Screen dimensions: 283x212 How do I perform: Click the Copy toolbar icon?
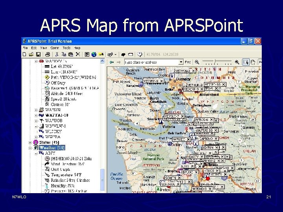64,54
